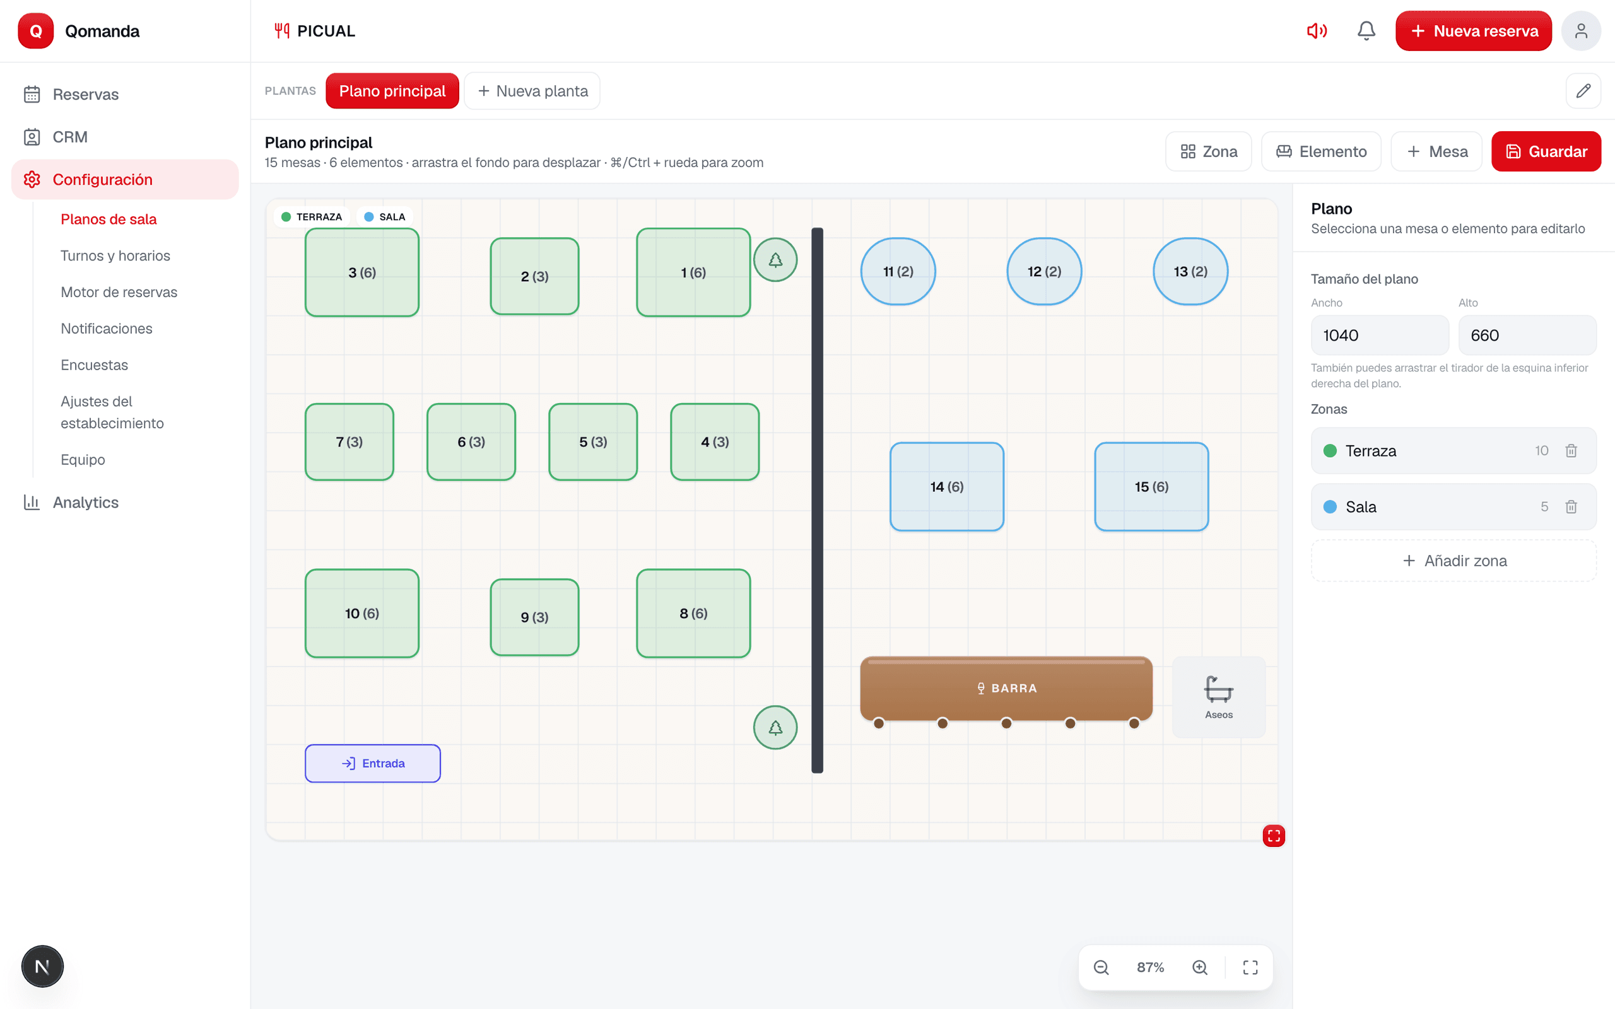
Task: Select the BARRA bar element
Action: (x=1006, y=689)
